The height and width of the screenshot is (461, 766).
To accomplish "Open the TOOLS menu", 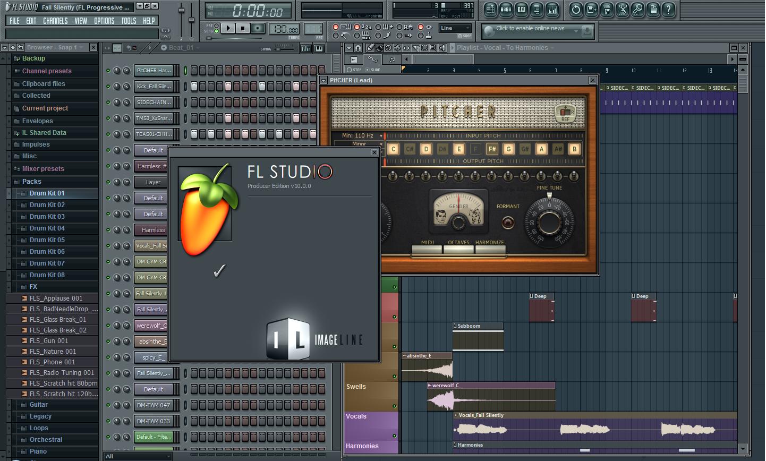I will [129, 21].
